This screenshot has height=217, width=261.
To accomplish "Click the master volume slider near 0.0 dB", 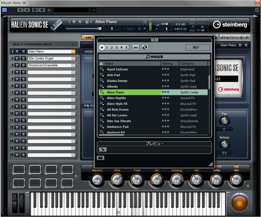I will coord(167,24).
